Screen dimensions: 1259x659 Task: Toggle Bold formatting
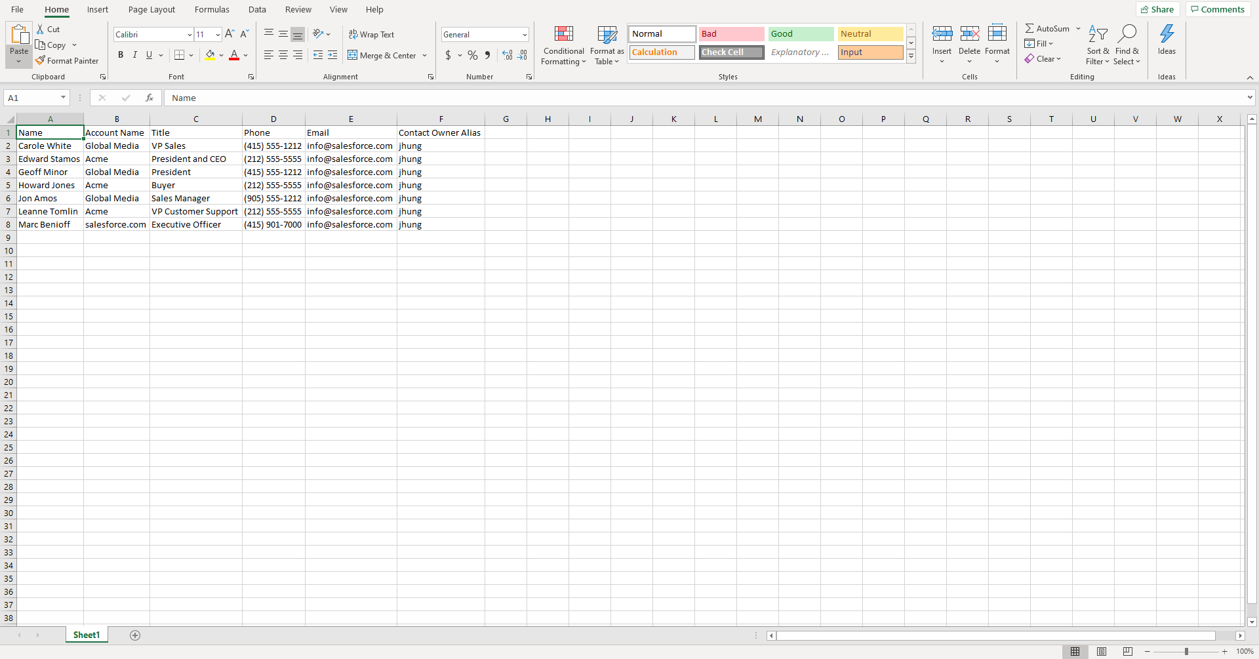(121, 55)
